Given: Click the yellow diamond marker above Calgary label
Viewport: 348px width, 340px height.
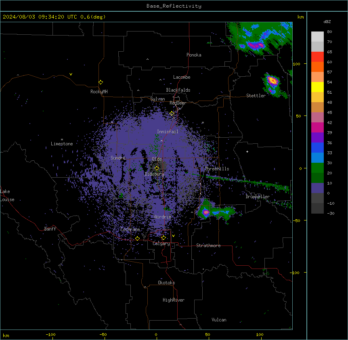Looking at the screenshot, I should point(164,238).
